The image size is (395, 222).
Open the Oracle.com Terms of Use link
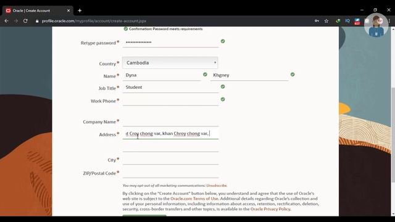click(x=194, y=199)
